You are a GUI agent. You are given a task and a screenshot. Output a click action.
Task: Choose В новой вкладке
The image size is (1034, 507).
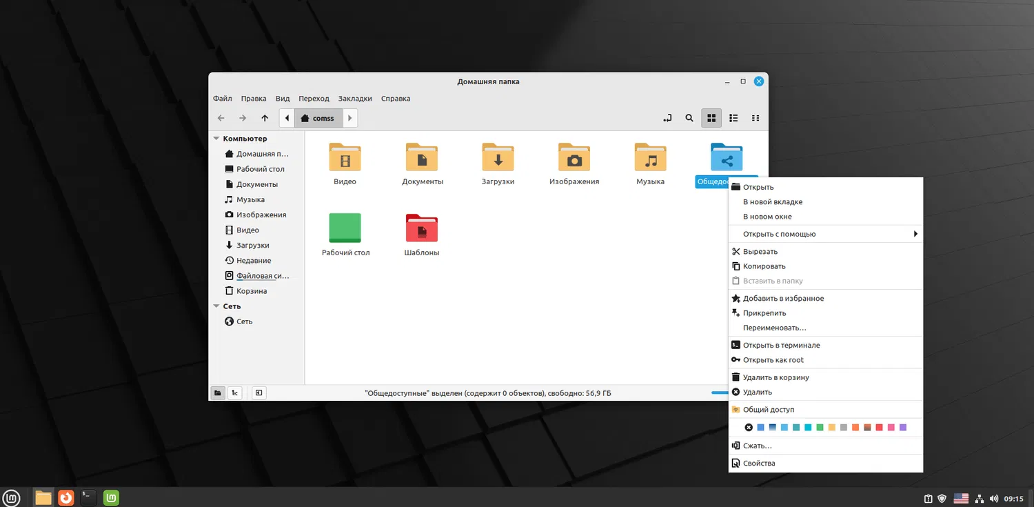coord(826,202)
